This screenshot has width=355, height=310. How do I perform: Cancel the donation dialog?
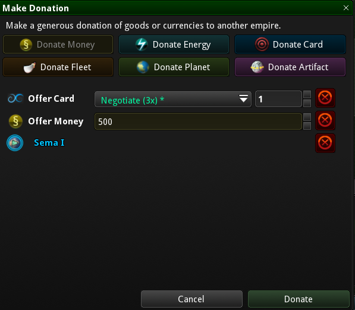[x=191, y=299]
